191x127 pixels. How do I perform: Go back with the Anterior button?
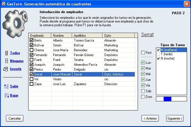[150, 118]
